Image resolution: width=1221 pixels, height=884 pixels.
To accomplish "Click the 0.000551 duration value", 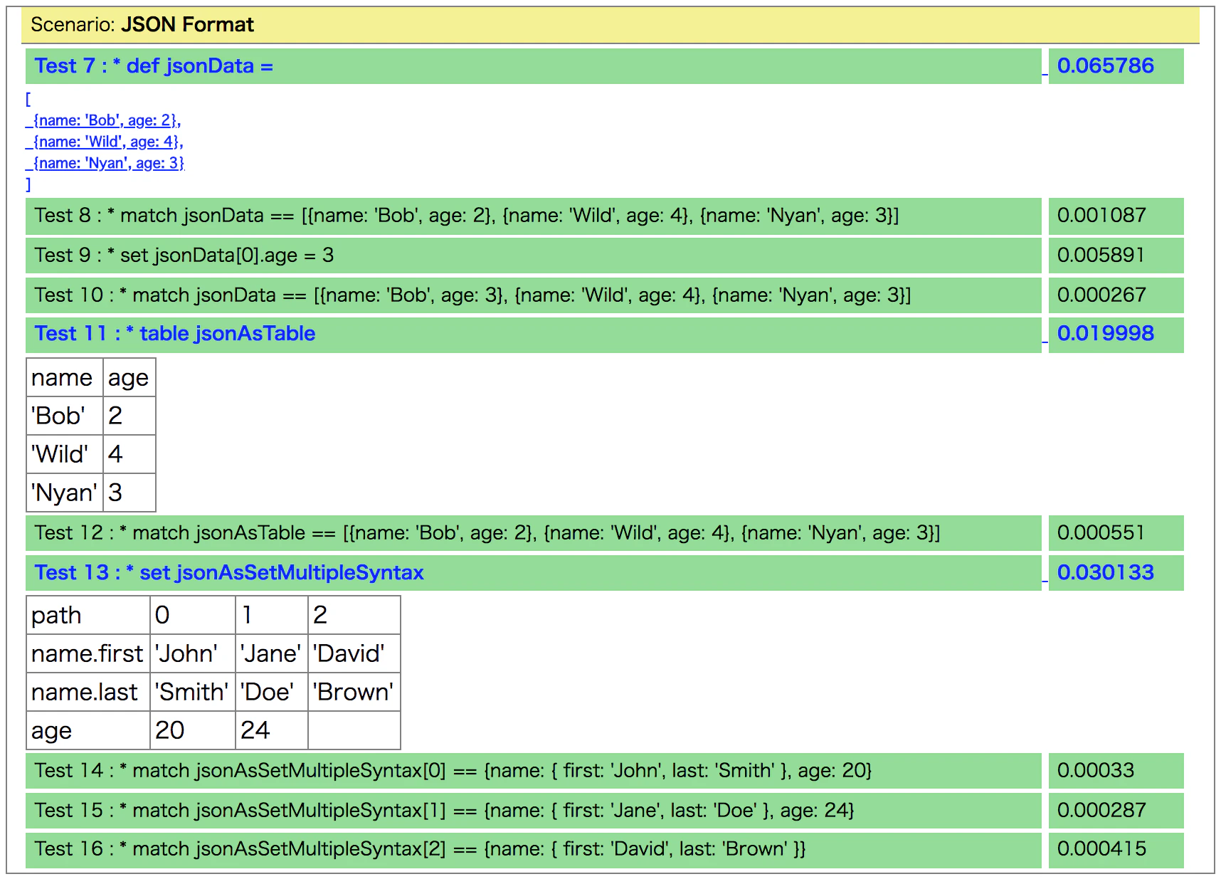I will pyautogui.click(x=1116, y=533).
